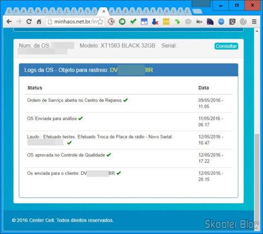Open a new tab with the small tab button

(197, 12)
